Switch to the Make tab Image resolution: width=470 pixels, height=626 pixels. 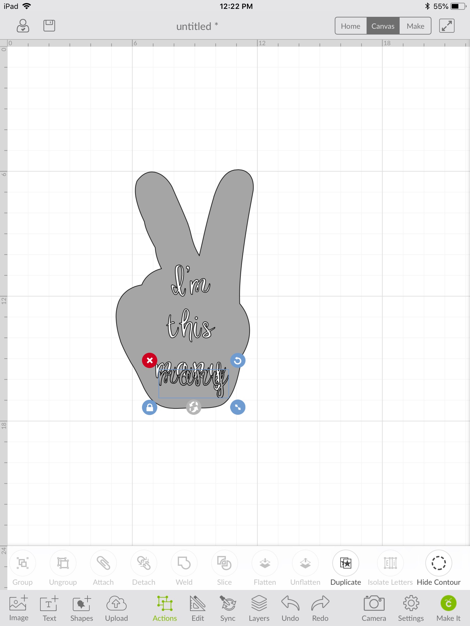415,26
